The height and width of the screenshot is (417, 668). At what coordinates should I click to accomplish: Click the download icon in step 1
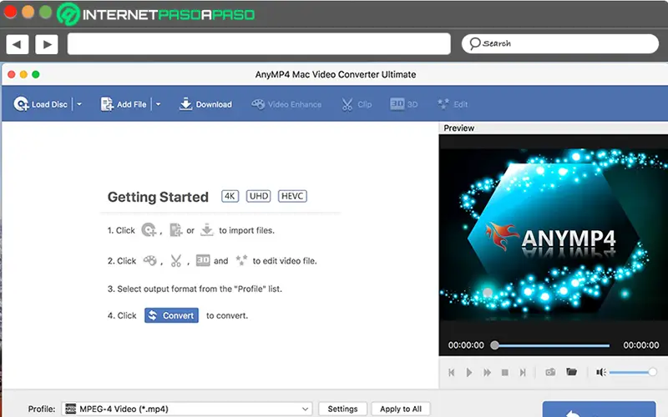[x=206, y=230]
